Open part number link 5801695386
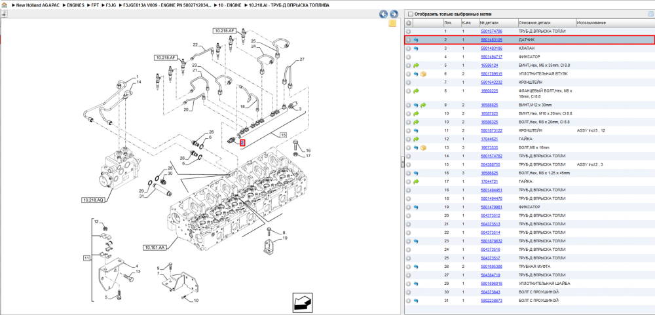Screen dimensions: 655x315 coord(491,267)
